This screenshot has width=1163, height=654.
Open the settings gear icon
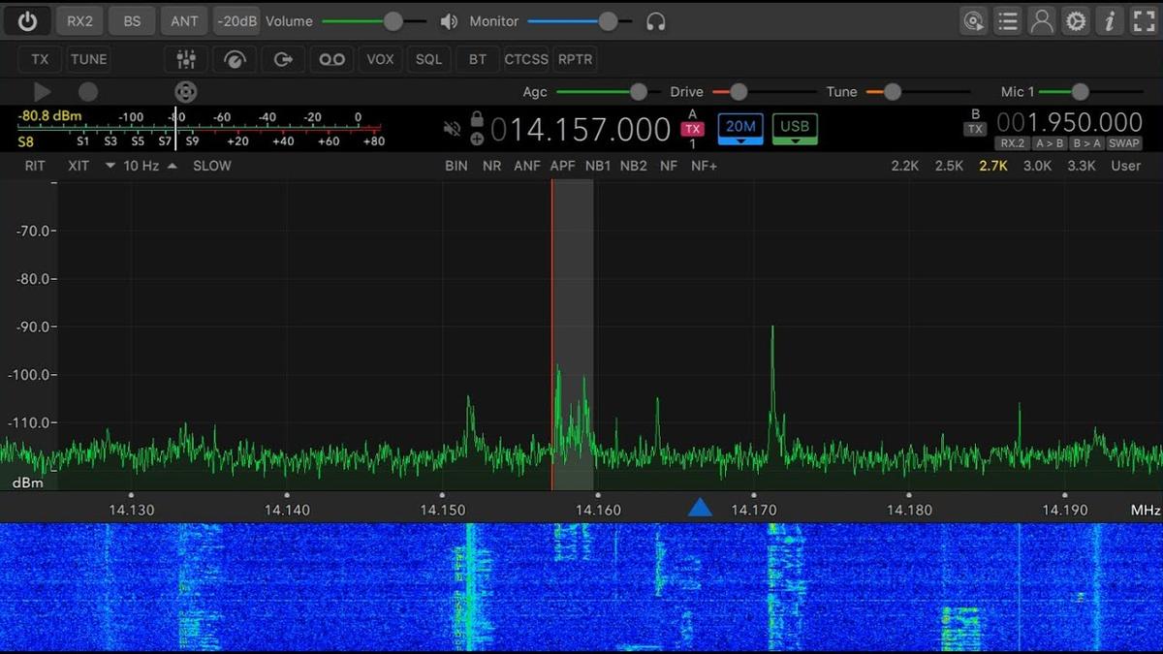click(x=1075, y=20)
